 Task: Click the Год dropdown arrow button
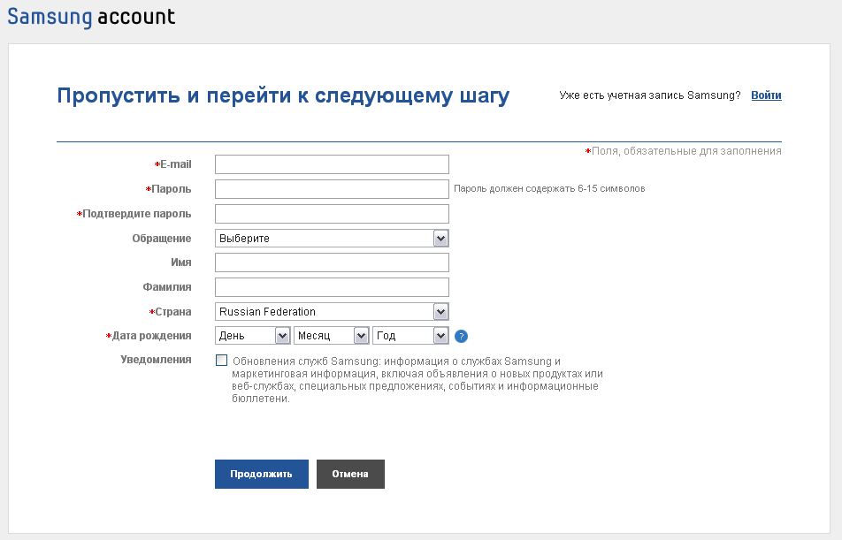(x=440, y=336)
